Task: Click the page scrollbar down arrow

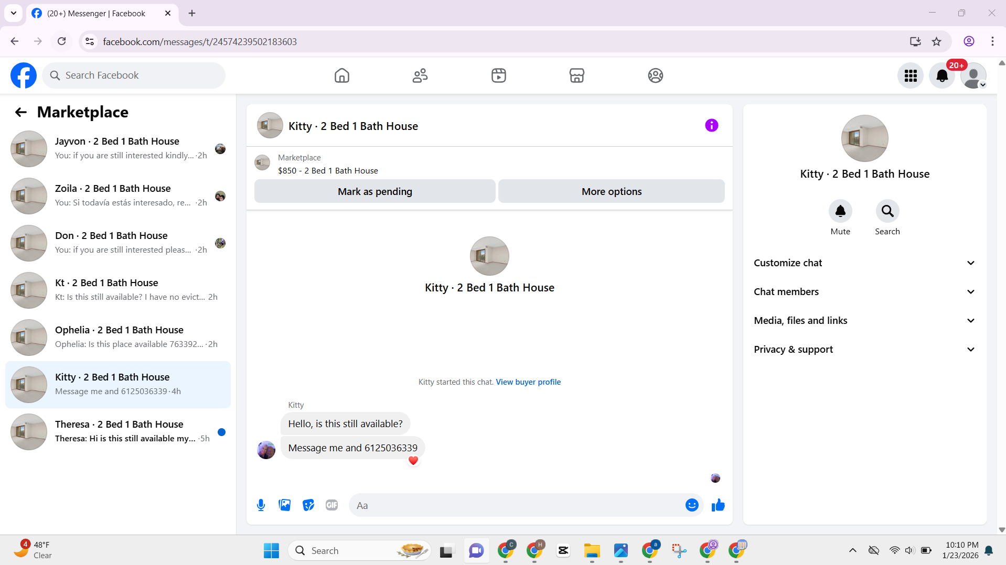Action: point(1001,530)
